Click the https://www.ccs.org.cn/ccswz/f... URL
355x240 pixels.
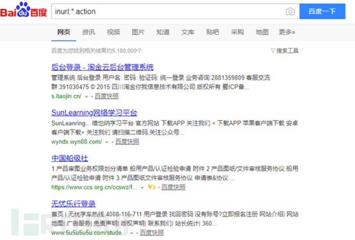point(94,187)
